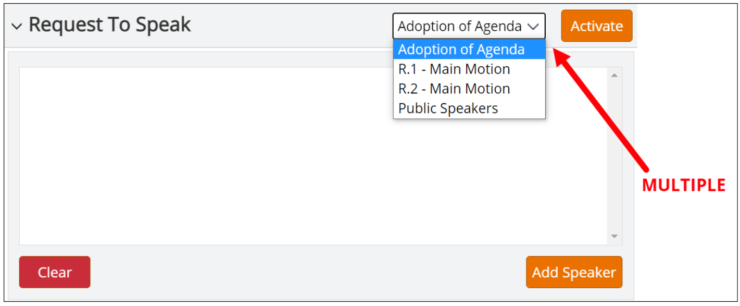Click the chevron arrow inside the agenda dropdown
Viewport: 740px width, 306px height.
click(532, 27)
